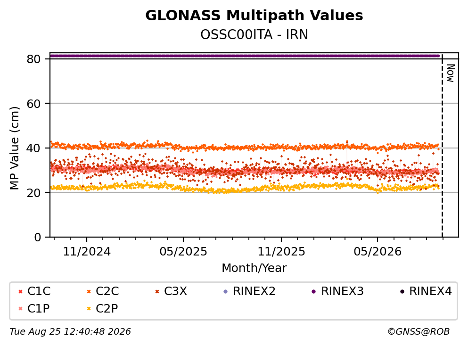468x346 pixels.
Task: Click the Month/Year axis label
Action: 254,268
